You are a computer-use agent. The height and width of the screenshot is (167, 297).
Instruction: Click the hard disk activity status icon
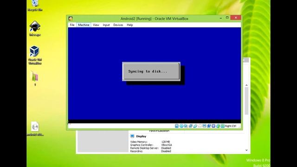(x=177, y=126)
